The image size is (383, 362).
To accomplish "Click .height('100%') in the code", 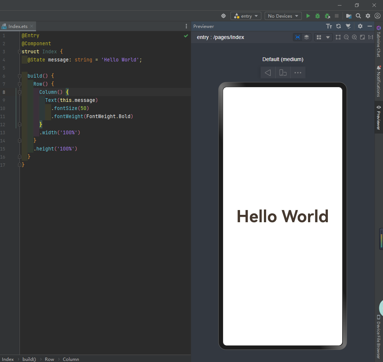I will click(56, 149).
